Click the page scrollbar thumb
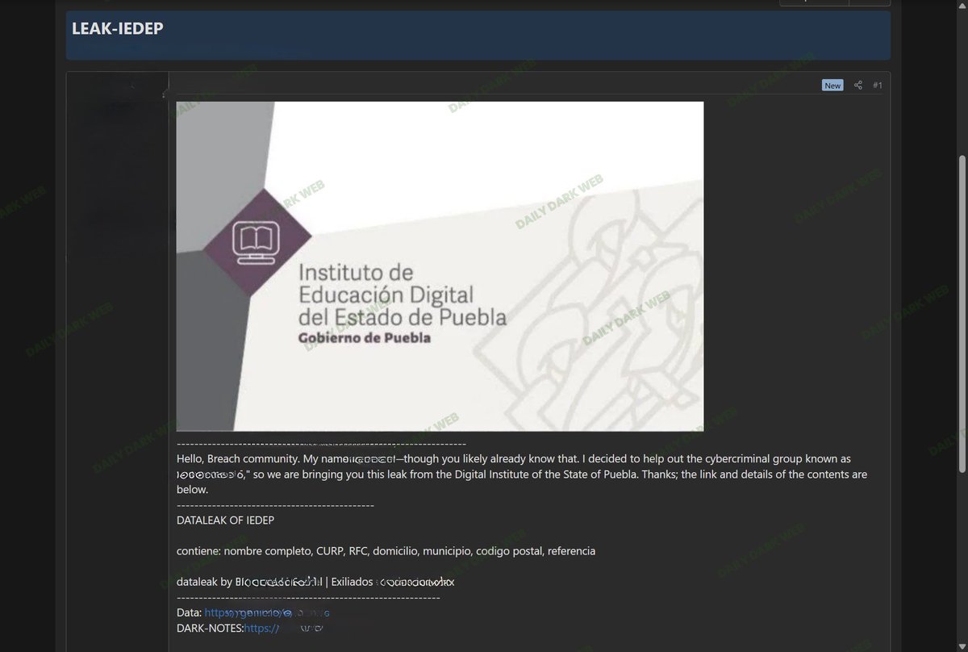The height and width of the screenshot is (652, 968). [962, 313]
